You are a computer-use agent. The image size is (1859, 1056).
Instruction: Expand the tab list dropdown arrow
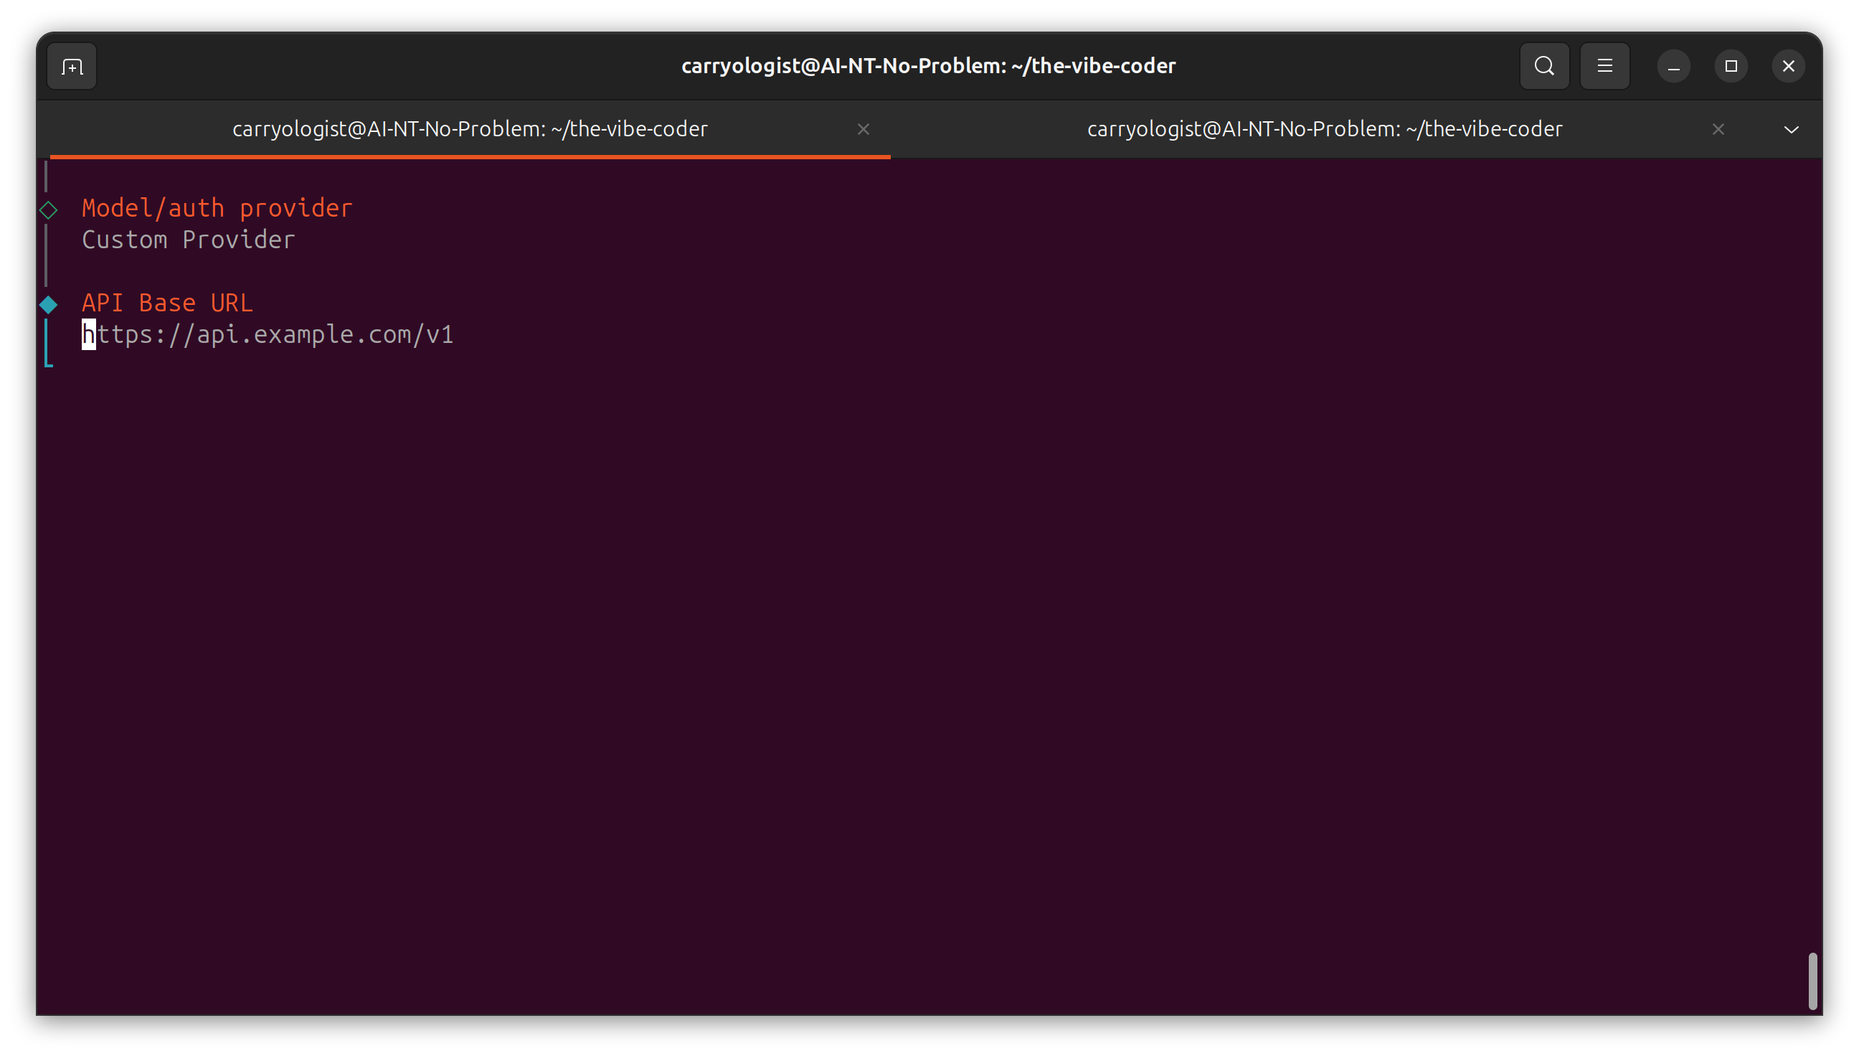[x=1791, y=130]
